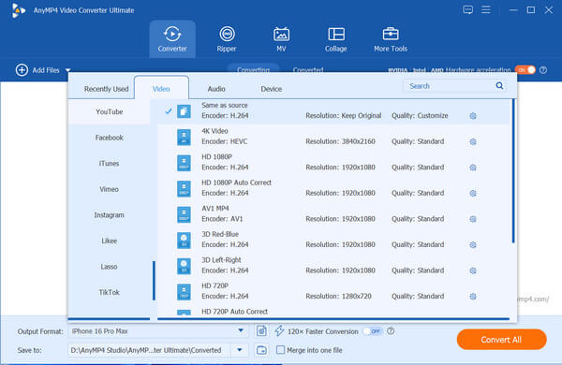Screen dimensions: 562x365
Task: Click the search magnifier icon
Action: (499, 85)
